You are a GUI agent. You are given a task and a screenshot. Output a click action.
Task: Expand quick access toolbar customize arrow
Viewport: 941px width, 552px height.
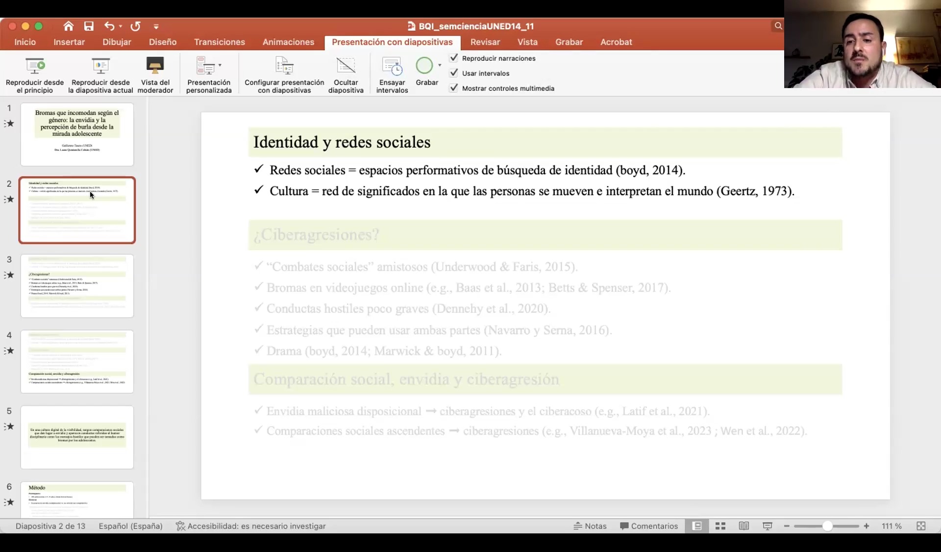tap(156, 26)
